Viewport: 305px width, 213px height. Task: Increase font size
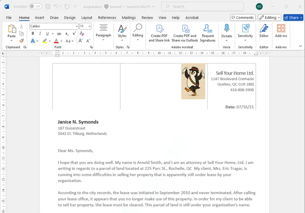pyautogui.click(x=80, y=41)
